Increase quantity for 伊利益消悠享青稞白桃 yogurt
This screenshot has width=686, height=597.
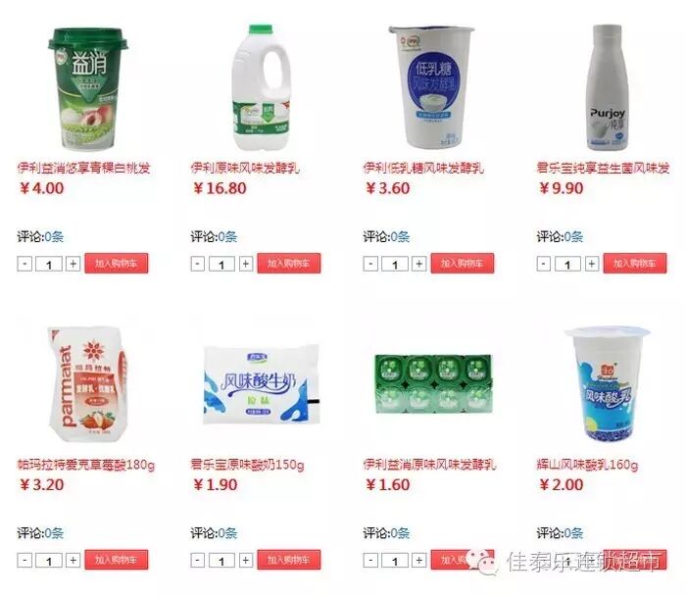pyautogui.click(x=73, y=264)
